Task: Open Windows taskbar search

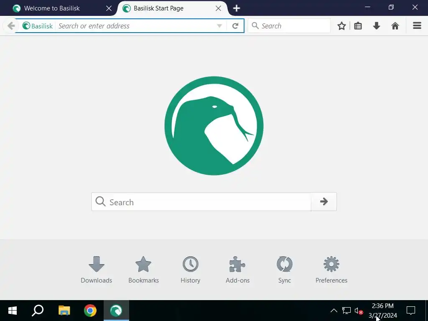Action: pos(38,311)
